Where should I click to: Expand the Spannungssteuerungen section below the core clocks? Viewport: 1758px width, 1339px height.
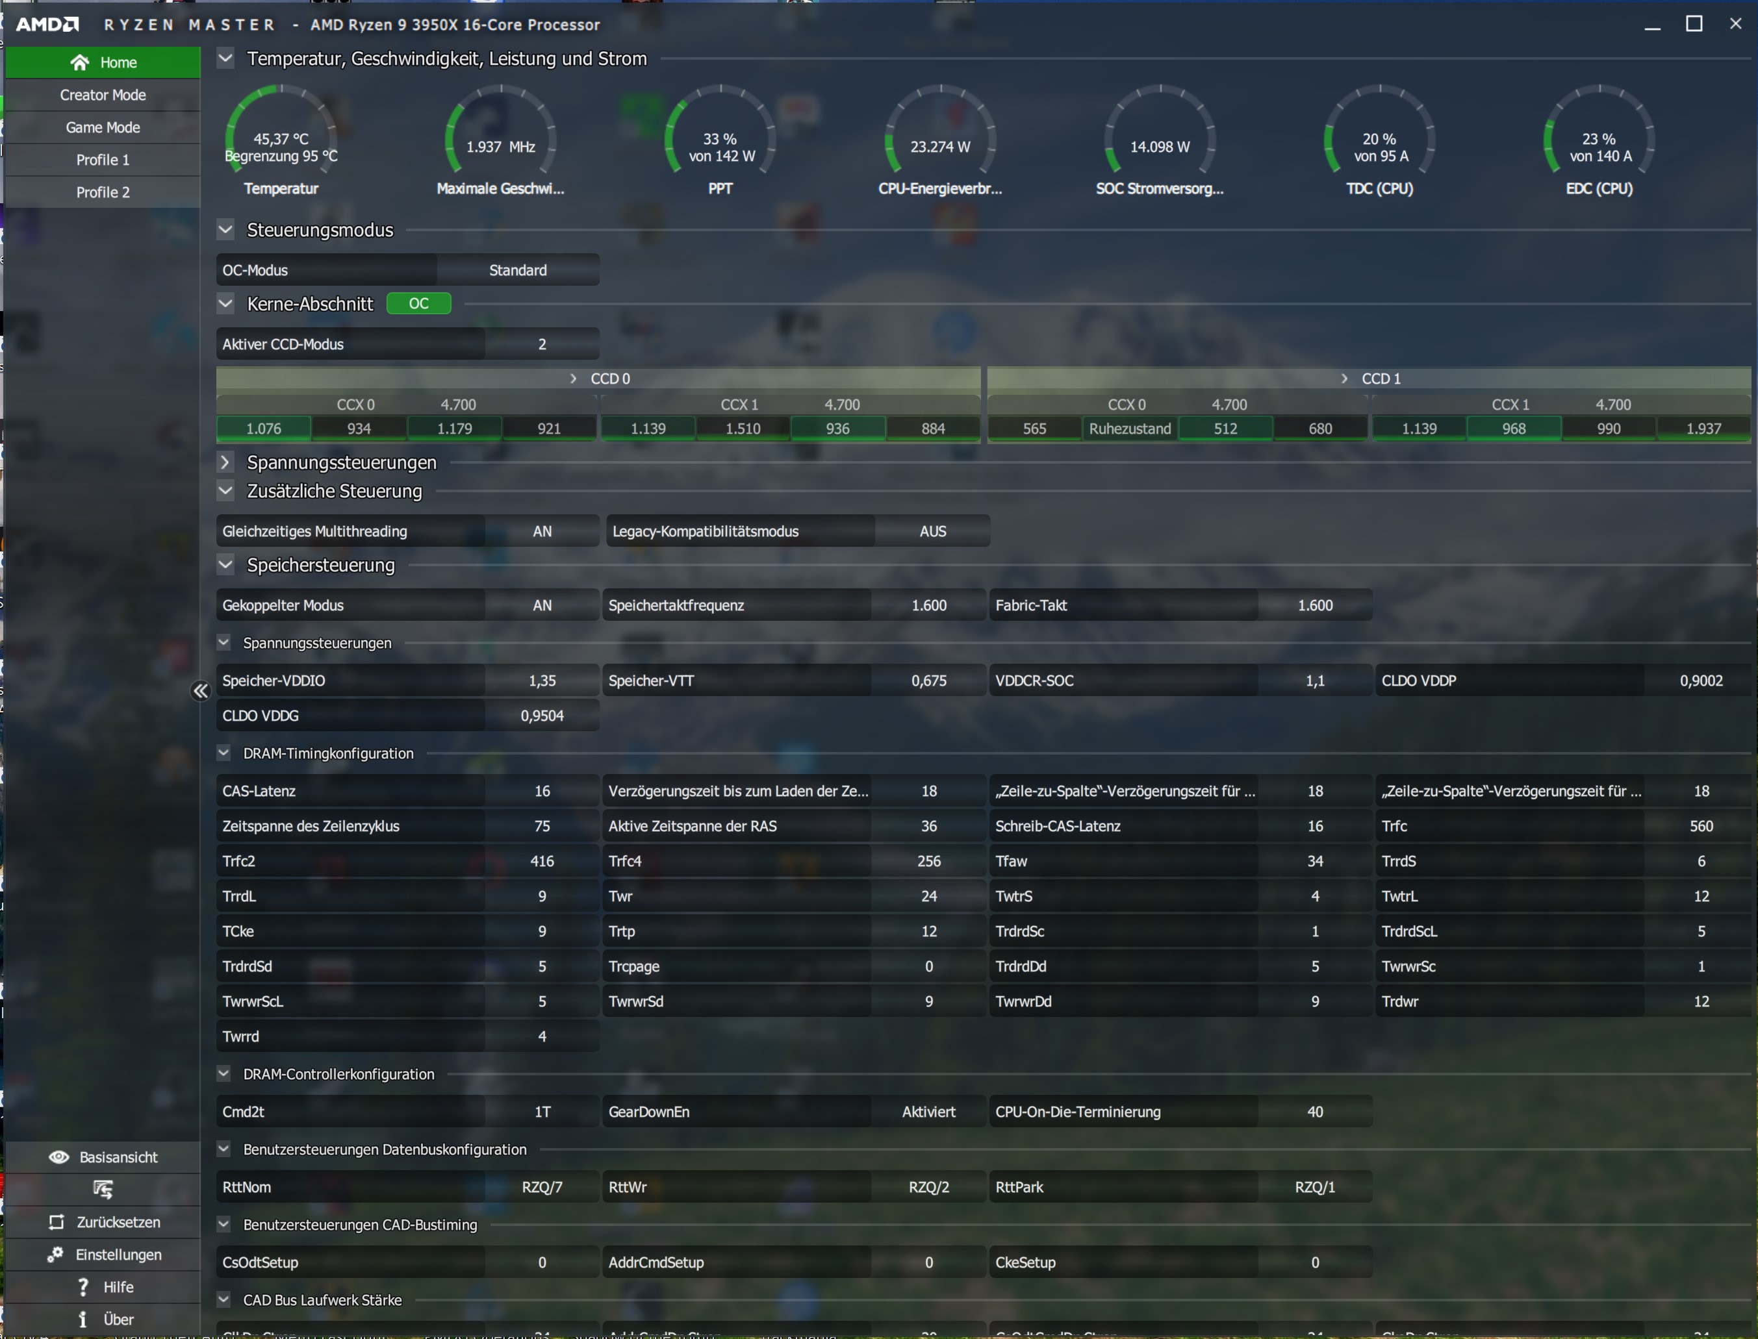(225, 462)
